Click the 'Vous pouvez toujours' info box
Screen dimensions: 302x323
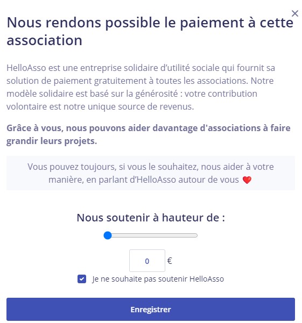coord(151,173)
